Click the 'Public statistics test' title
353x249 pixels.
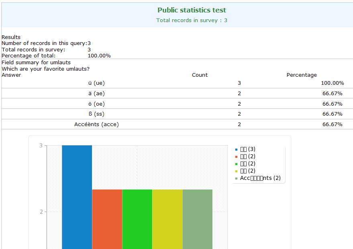coord(192,10)
